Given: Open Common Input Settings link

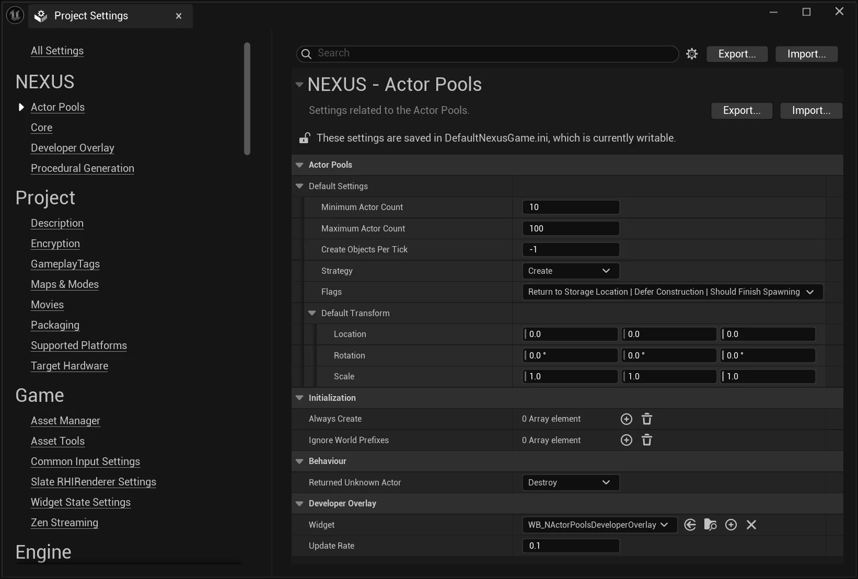Looking at the screenshot, I should click(x=85, y=461).
